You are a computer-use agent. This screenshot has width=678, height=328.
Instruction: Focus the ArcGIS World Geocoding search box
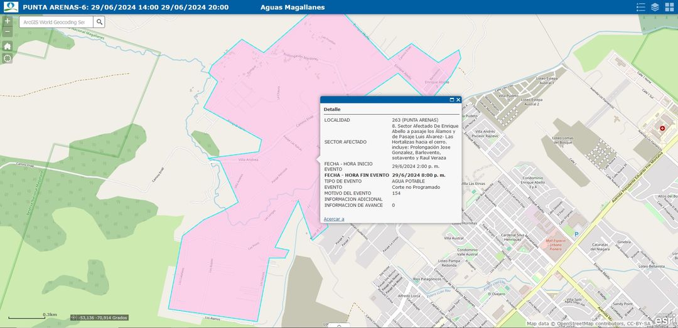56,22
